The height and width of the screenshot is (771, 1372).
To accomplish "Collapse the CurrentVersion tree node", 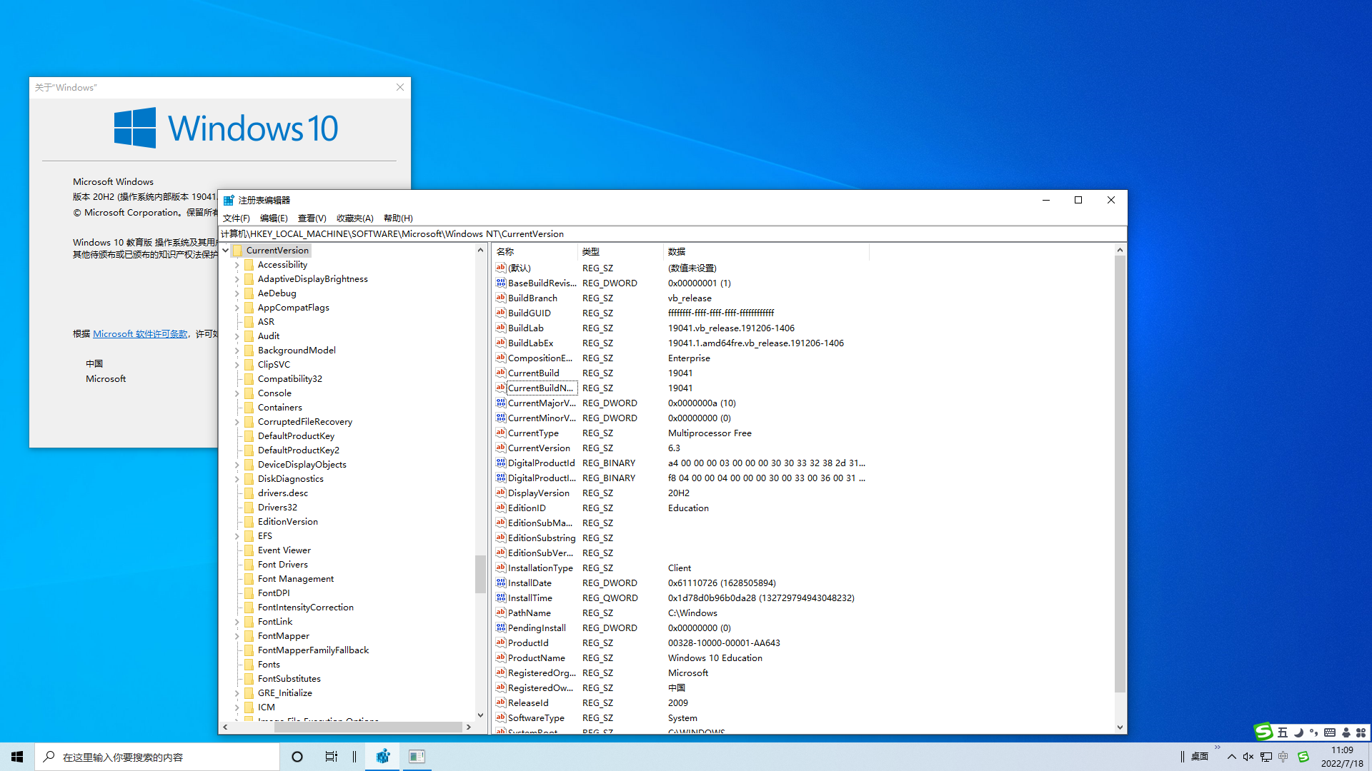I will pos(226,251).
